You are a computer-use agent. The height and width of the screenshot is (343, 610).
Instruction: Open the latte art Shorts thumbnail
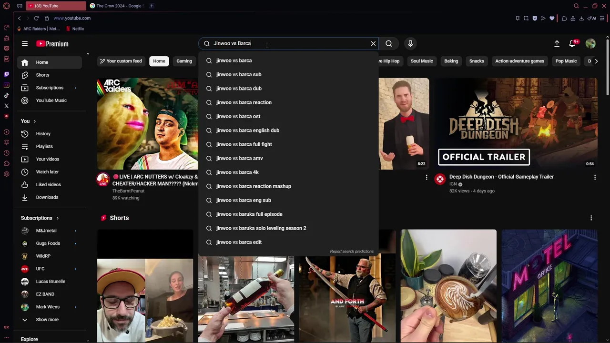coord(448,286)
